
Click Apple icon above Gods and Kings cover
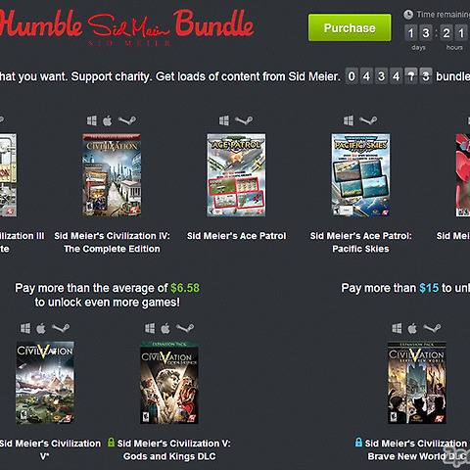coord(165,328)
